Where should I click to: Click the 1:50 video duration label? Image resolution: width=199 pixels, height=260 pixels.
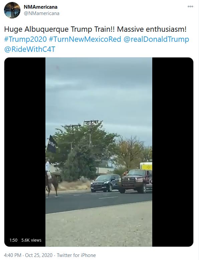pos(13,240)
